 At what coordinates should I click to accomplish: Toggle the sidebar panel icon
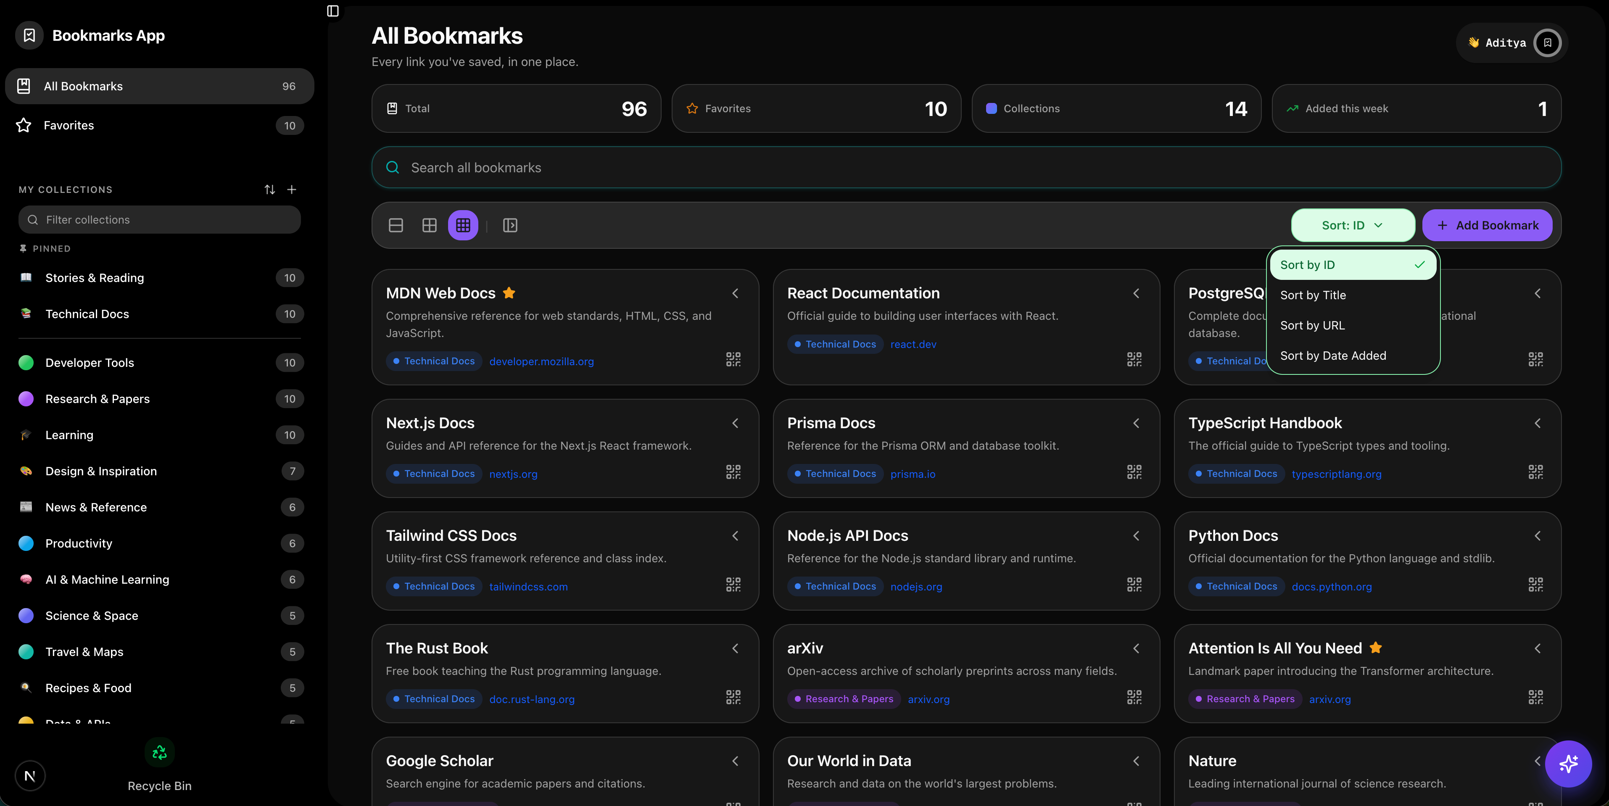(333, 11)
